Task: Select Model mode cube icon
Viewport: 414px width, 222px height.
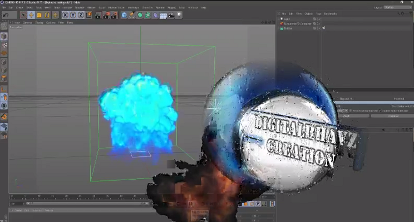Action: 4,36
